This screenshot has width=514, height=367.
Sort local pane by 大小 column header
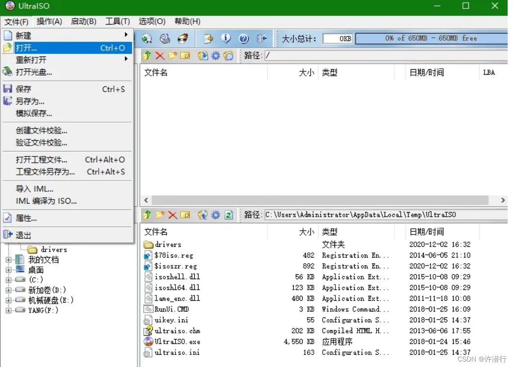pyautogui.click(x=293, y=232)
